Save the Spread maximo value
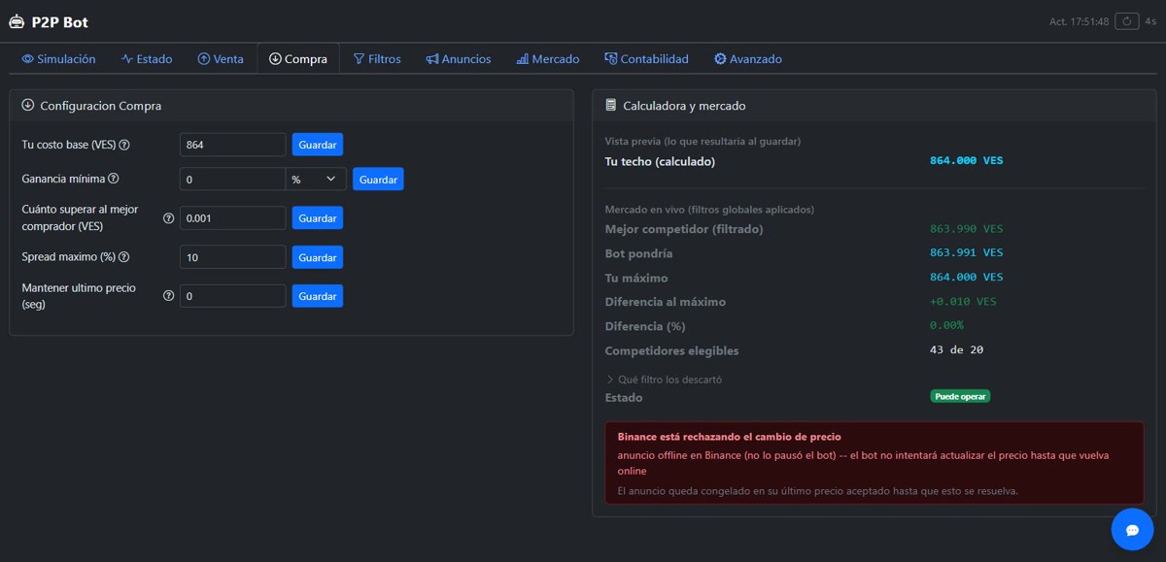Screen dimensions: 1166x562 [318, 257]
